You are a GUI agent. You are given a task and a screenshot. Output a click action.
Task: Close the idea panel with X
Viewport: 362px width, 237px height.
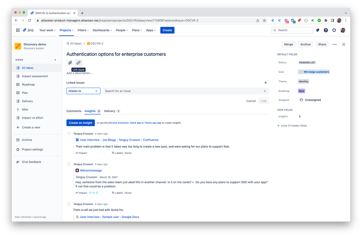pyautogui.click(x=344, y=44)
